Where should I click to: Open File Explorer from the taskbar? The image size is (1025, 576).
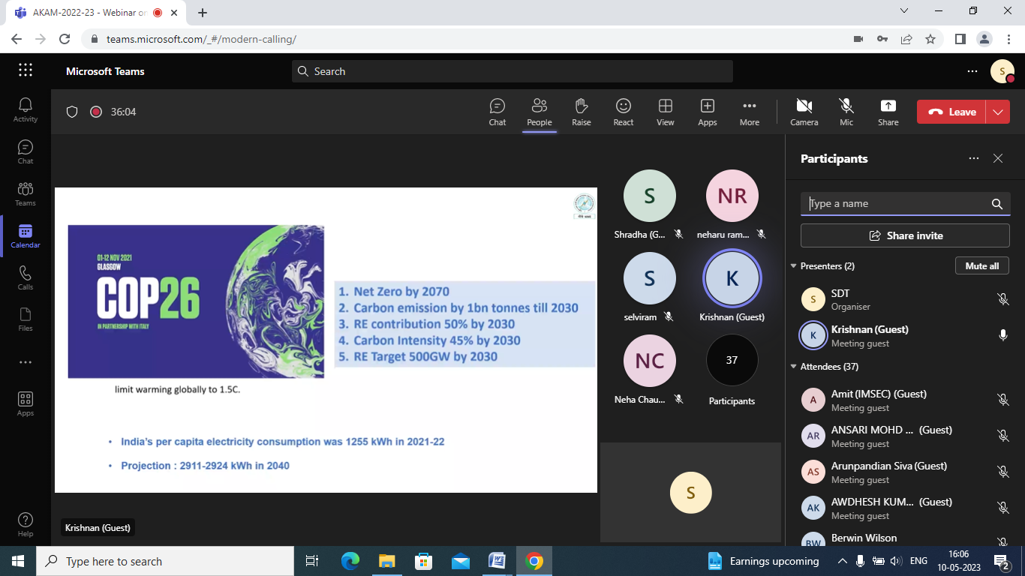point(387,561)
